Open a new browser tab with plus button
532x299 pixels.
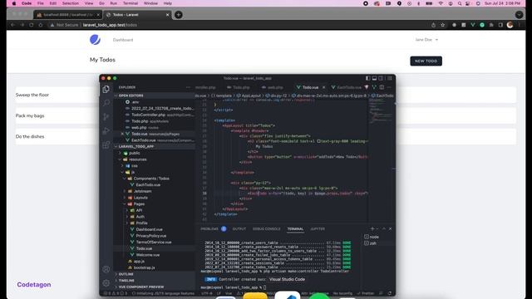coord(179,15)
